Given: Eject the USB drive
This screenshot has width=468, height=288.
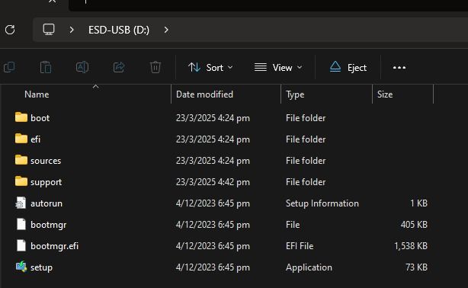Looking at the screenshot, I should (x=348, y=68).
